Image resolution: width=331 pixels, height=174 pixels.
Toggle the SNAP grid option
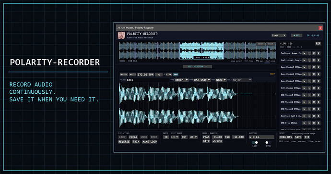tap(176, 75)
